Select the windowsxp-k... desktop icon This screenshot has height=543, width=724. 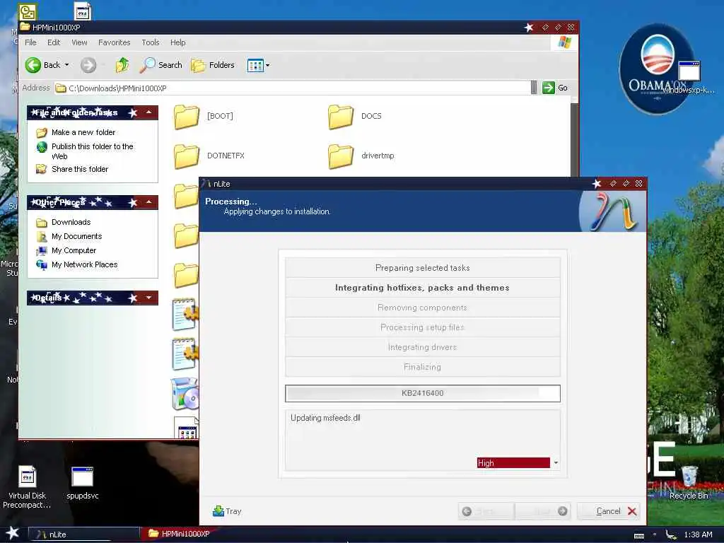pyautogui.click(x=689, y=77)
